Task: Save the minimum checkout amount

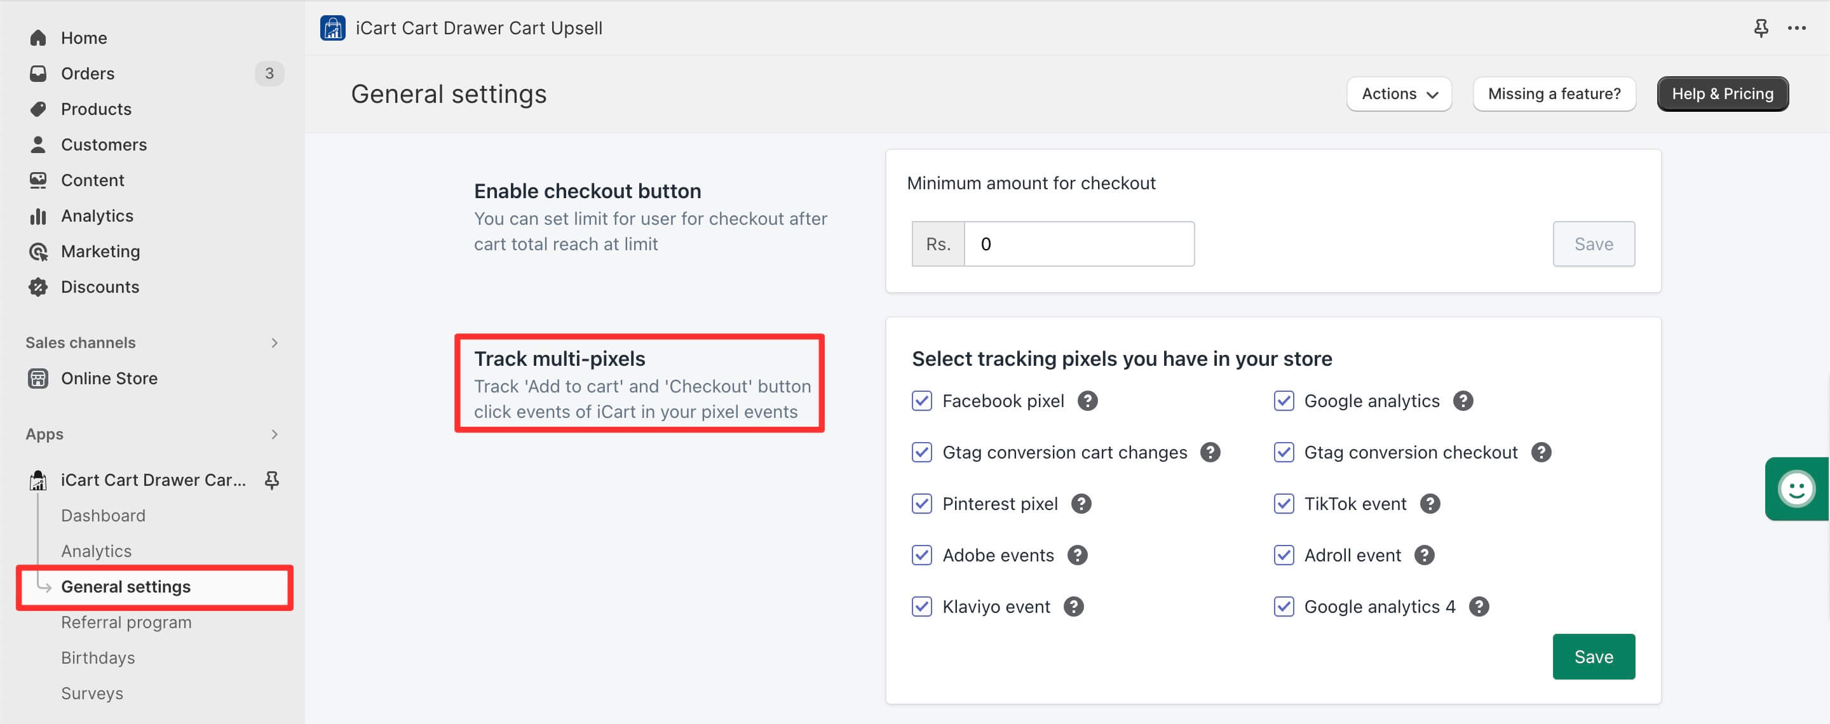Action: pyautogui.click(x=1594, y=244)
